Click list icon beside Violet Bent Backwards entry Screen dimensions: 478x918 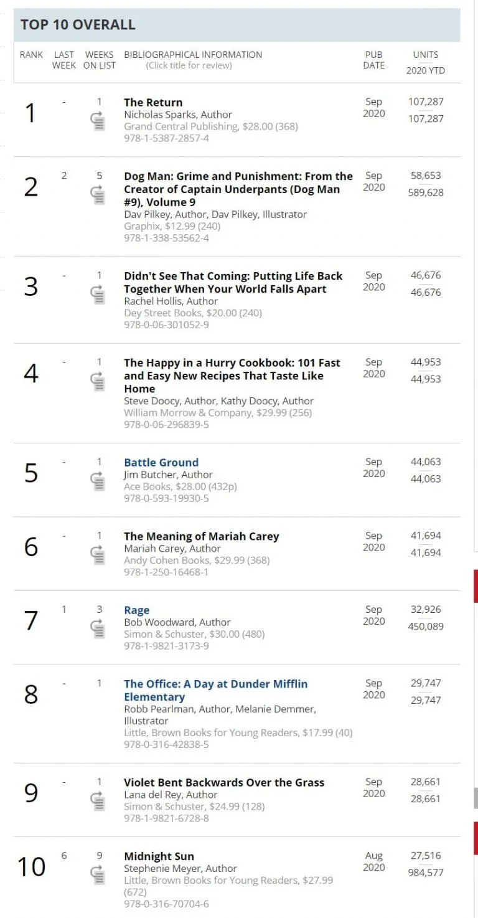(98, 800)
